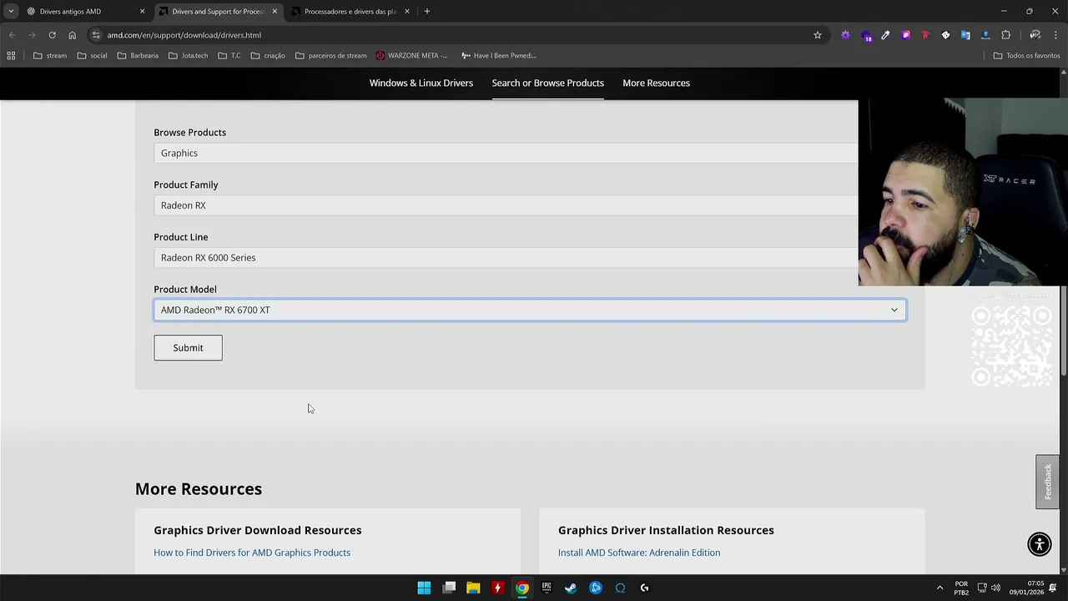The width and height of the screenshot is (1068, 601).
Task: Click the Submit button
Action: (x=188, y=347)
